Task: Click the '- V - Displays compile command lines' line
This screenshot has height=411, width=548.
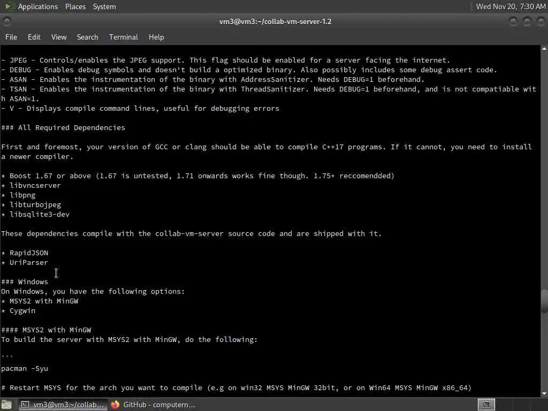Action: tap(140, 108)
